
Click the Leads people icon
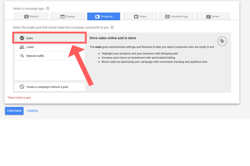(x=22, y=47)
